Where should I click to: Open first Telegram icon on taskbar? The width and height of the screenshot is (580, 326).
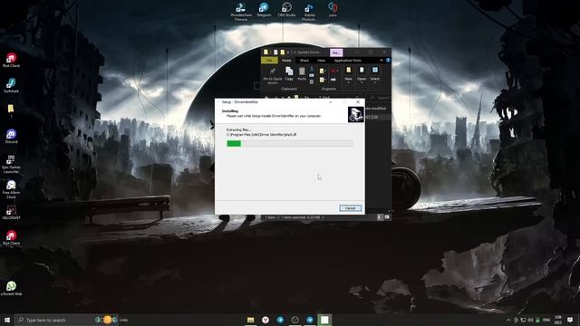[x=280, y=320]
